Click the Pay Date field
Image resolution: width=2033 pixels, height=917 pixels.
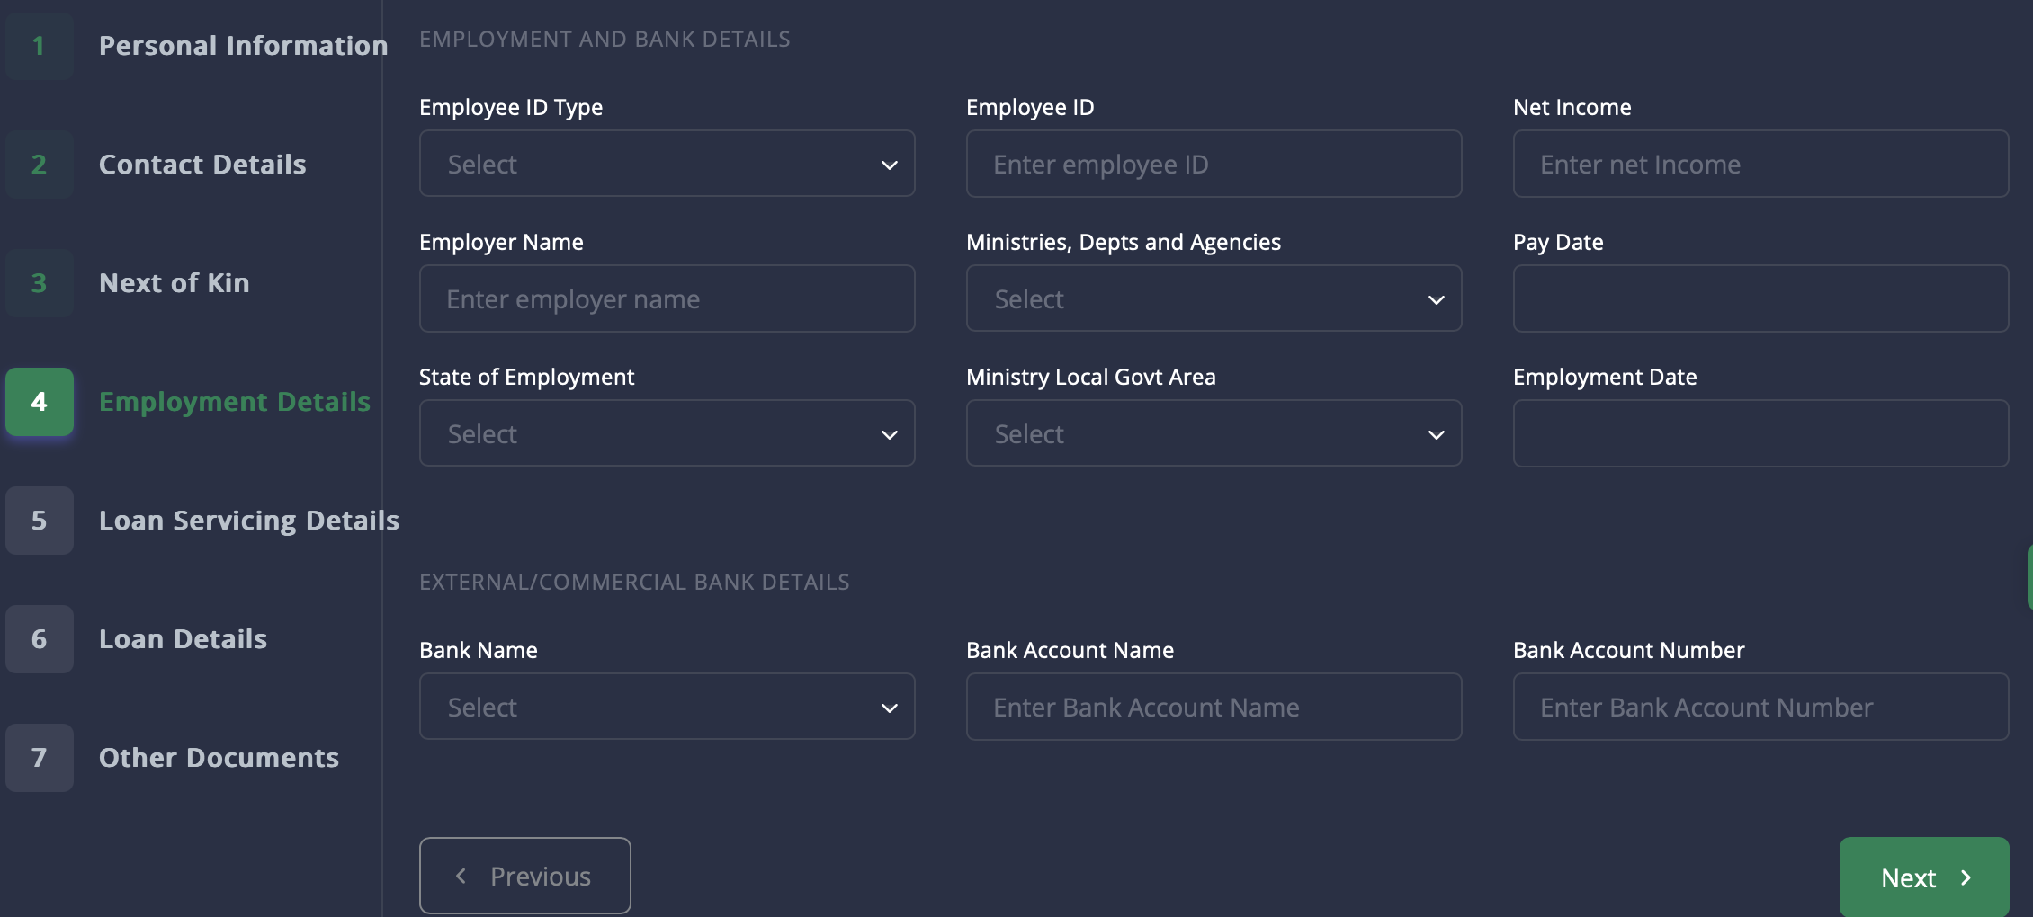coord(1760,299)
